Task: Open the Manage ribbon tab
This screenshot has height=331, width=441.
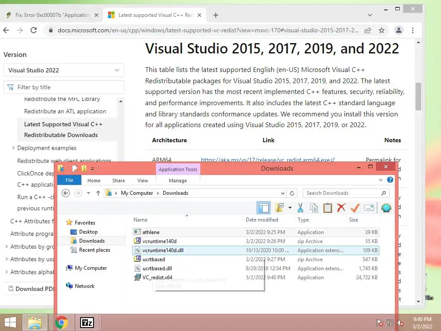Action: click(x=178, y=181)
